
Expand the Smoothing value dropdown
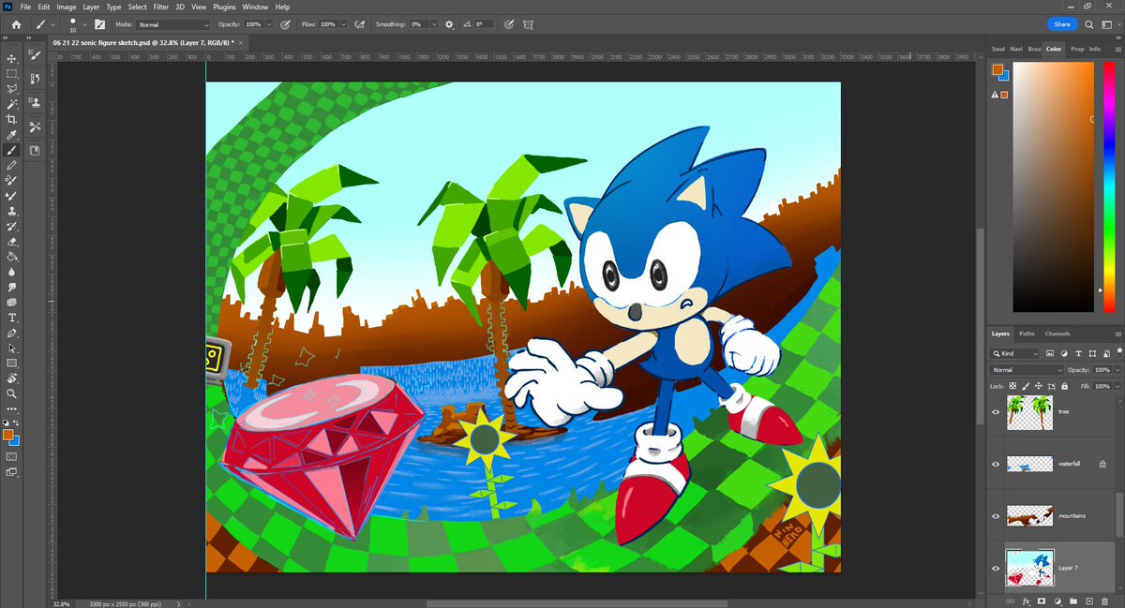point(436,24)
